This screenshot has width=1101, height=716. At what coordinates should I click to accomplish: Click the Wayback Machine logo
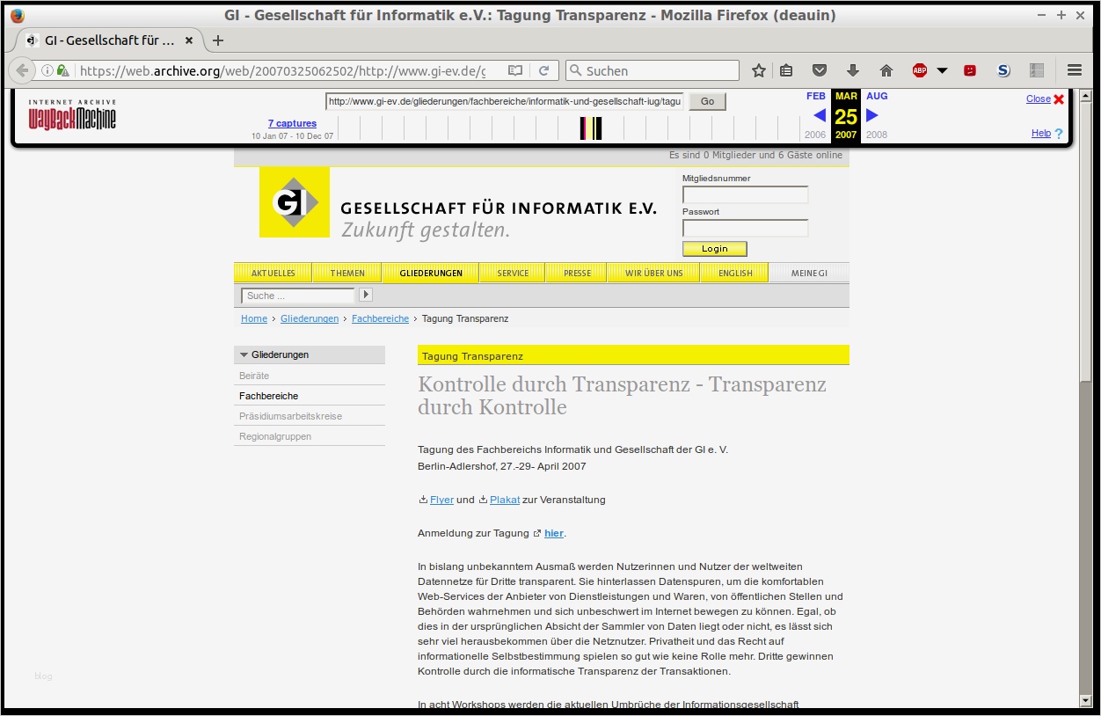tap(72, 114)
